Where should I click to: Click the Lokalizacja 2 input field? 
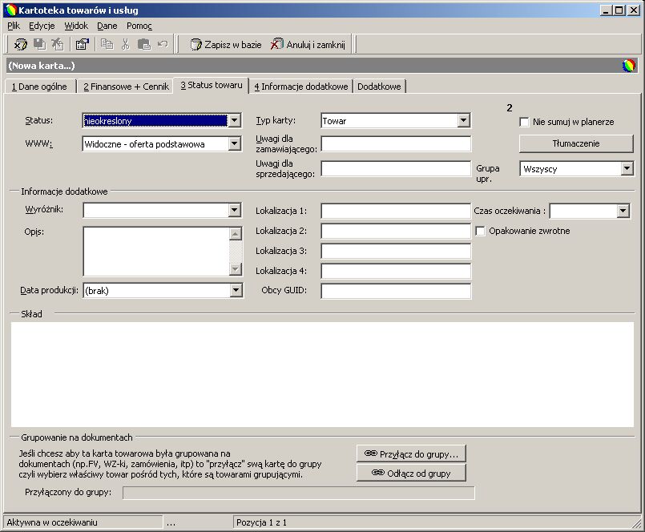(396, 231)
